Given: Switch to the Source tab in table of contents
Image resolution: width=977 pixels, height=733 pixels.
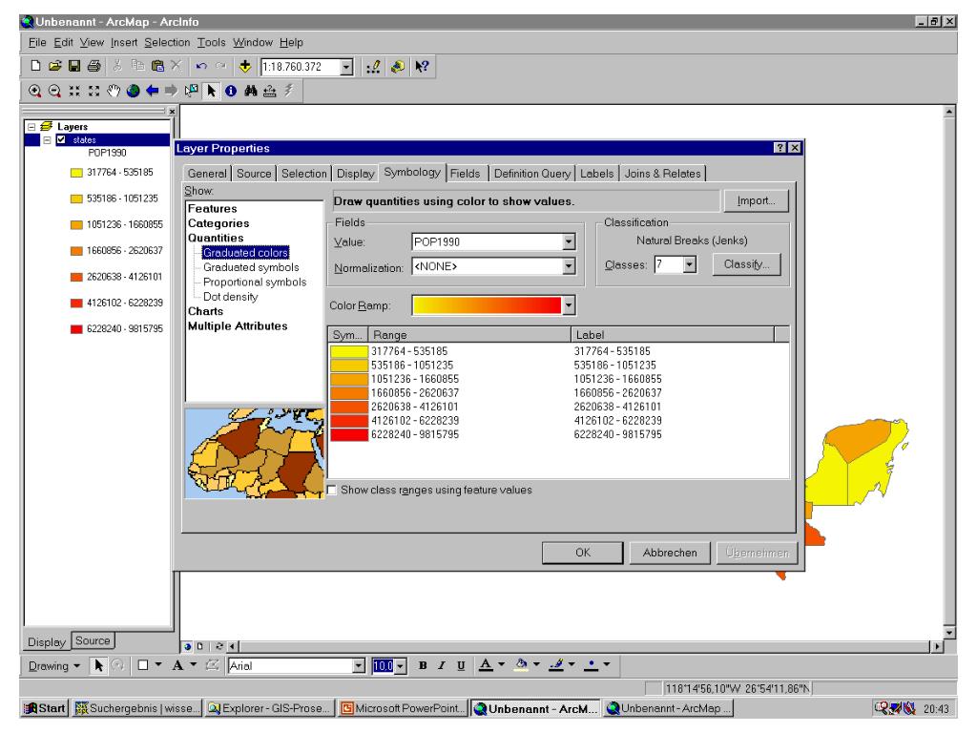Looking at the screenshot, I should coord(93,640).
